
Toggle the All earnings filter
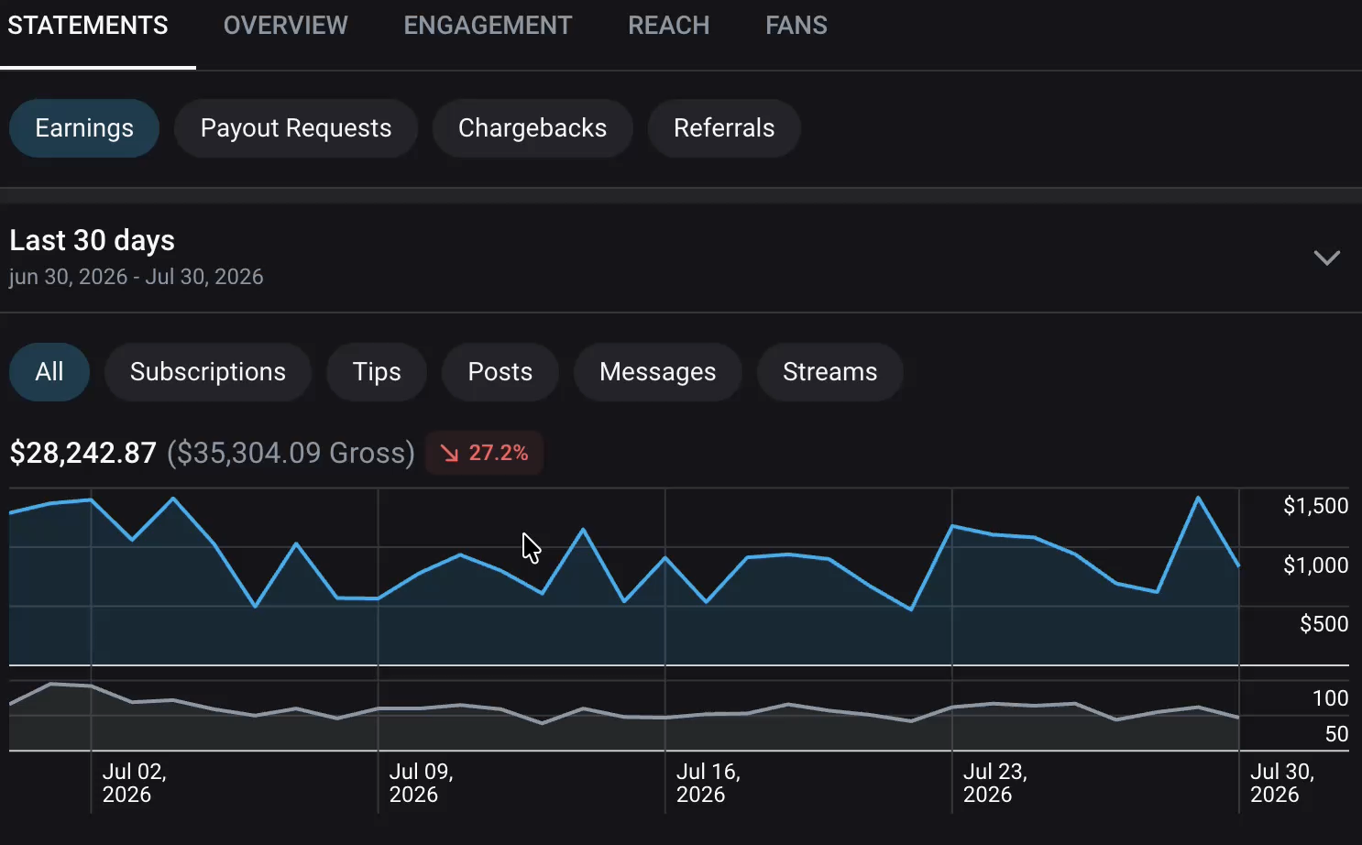(49, 372)
